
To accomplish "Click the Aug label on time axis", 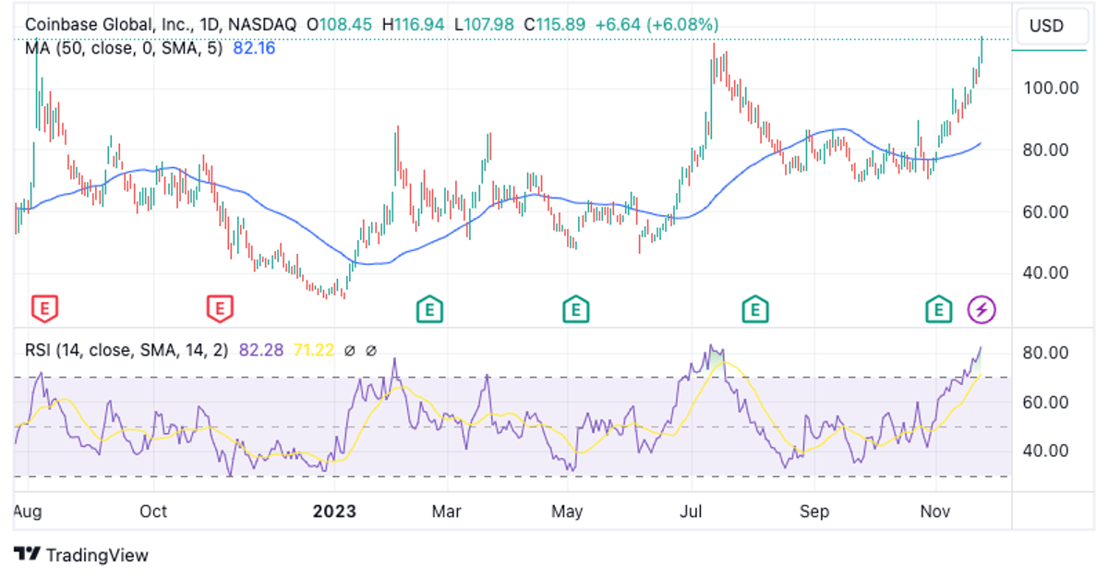I will coord(28,511).
